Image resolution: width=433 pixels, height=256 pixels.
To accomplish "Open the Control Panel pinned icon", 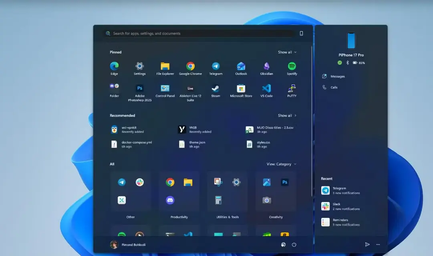I will (165, 88).
